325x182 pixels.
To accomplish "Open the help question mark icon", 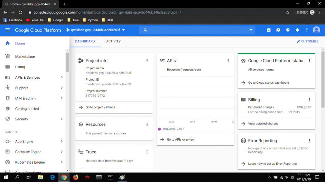I will 288,30.
